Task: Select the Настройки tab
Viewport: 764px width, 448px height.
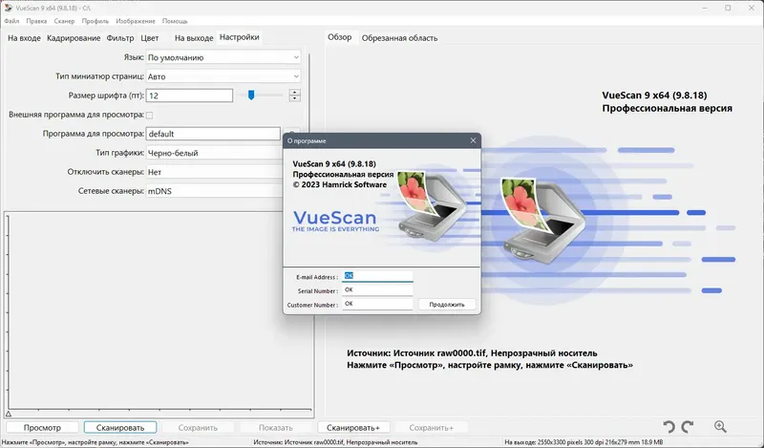Action: pos(240,37)
